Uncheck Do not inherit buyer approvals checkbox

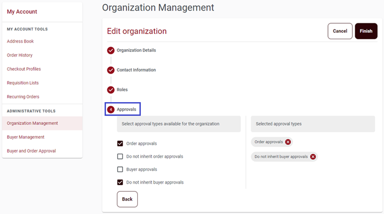(120, 182)
